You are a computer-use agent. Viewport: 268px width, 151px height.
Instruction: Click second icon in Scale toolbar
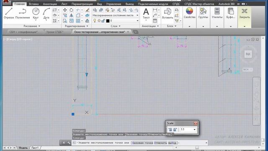(x=175, y=130)
